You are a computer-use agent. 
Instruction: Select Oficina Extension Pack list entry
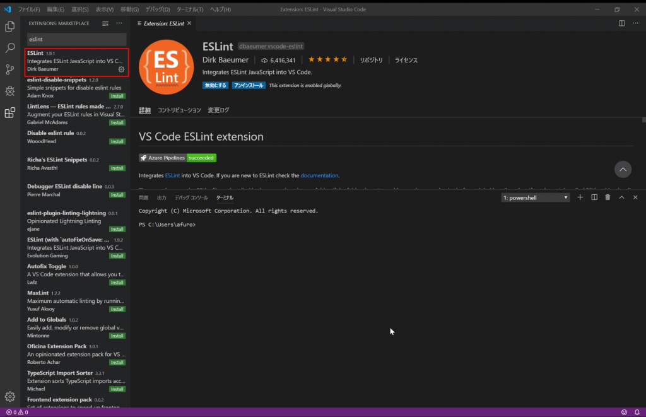(76, 355)
